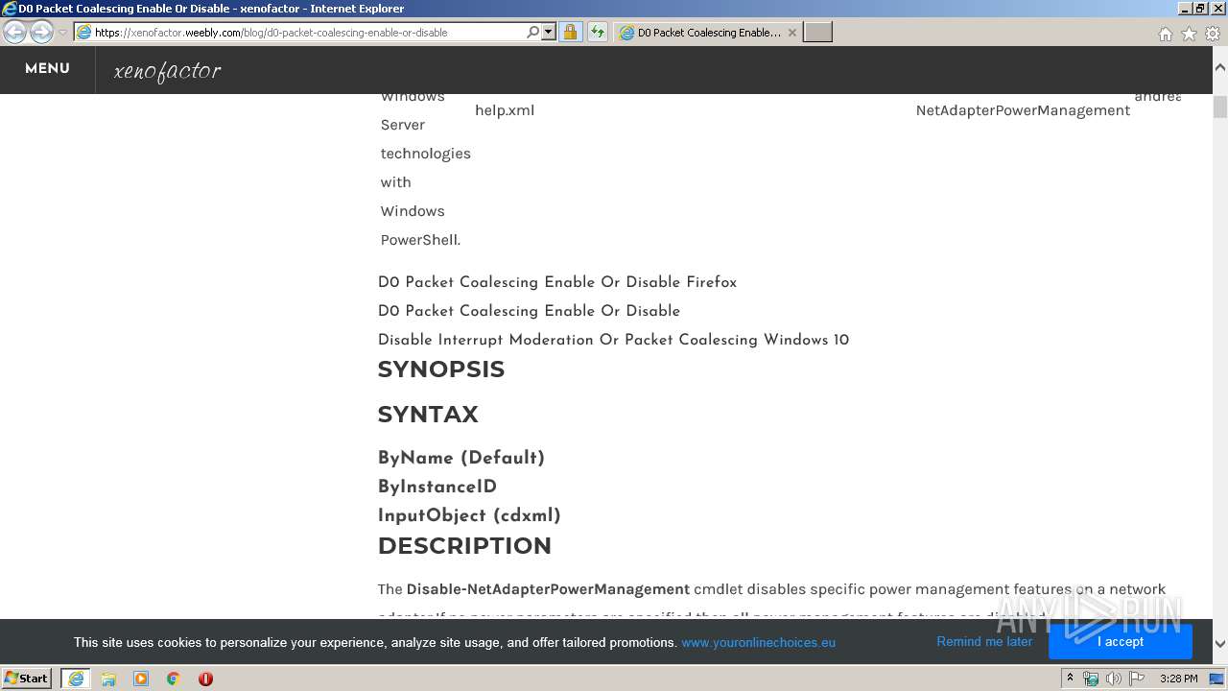
Task: Click the Home icon in IE
Action: coord(1165,34)
